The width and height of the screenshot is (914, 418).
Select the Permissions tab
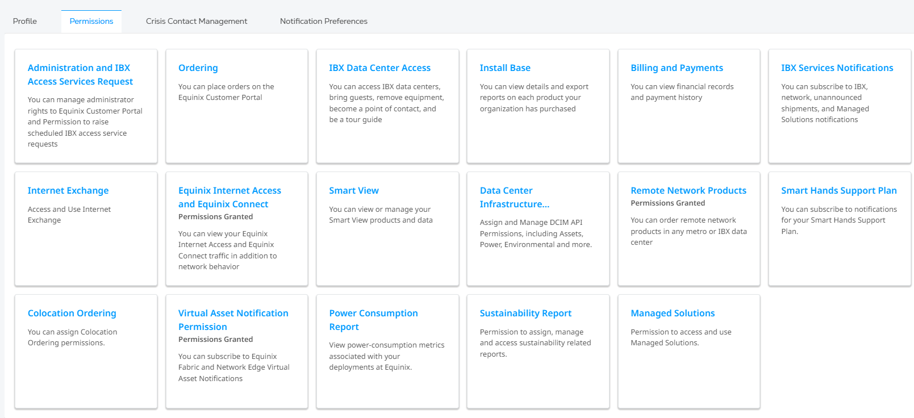pos(91,21)
